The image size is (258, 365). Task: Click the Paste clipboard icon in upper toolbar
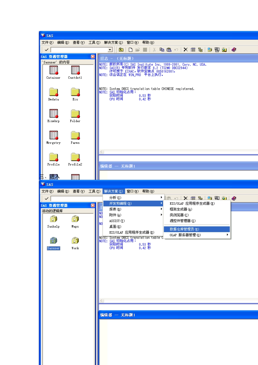[169, 50]
